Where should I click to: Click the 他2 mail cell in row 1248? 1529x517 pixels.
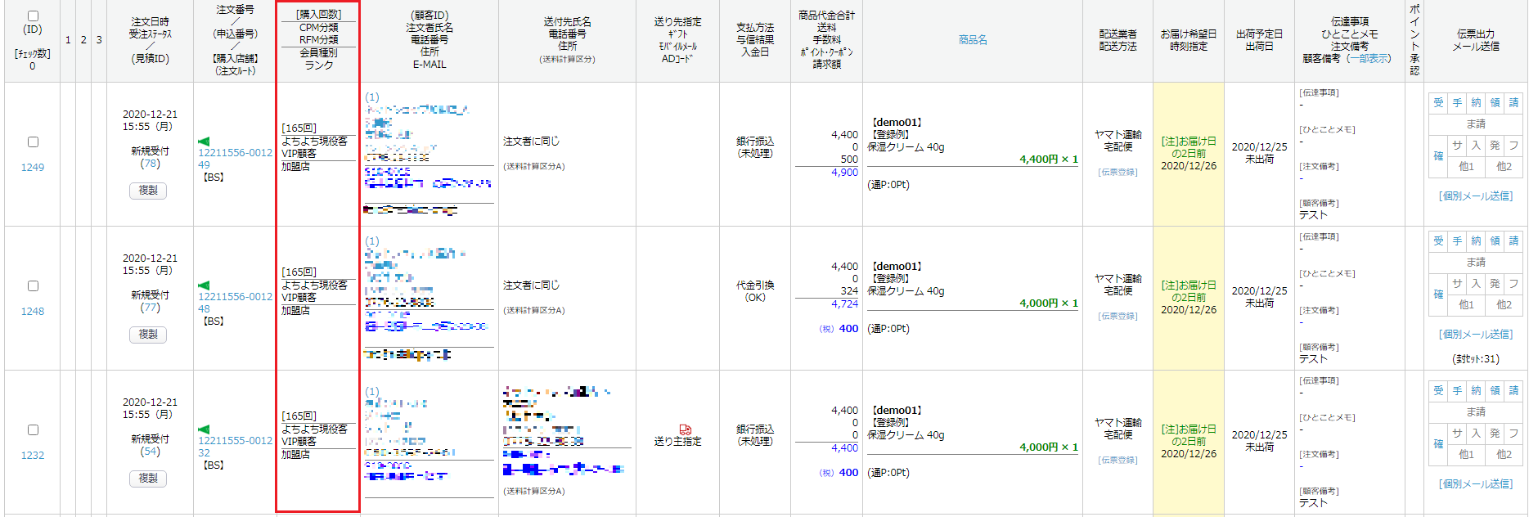click(1504, 304)
